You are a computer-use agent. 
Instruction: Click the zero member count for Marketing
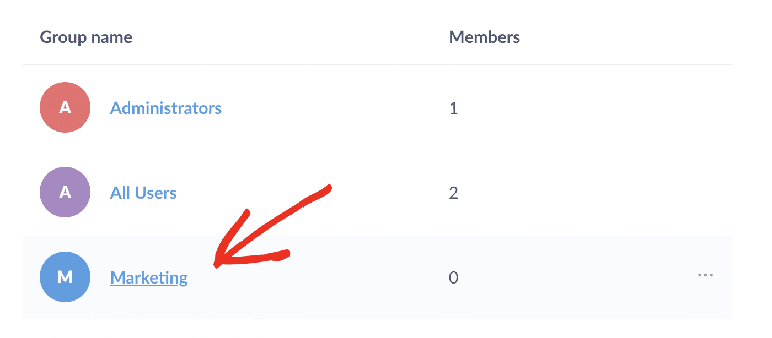tap(454, 277)
